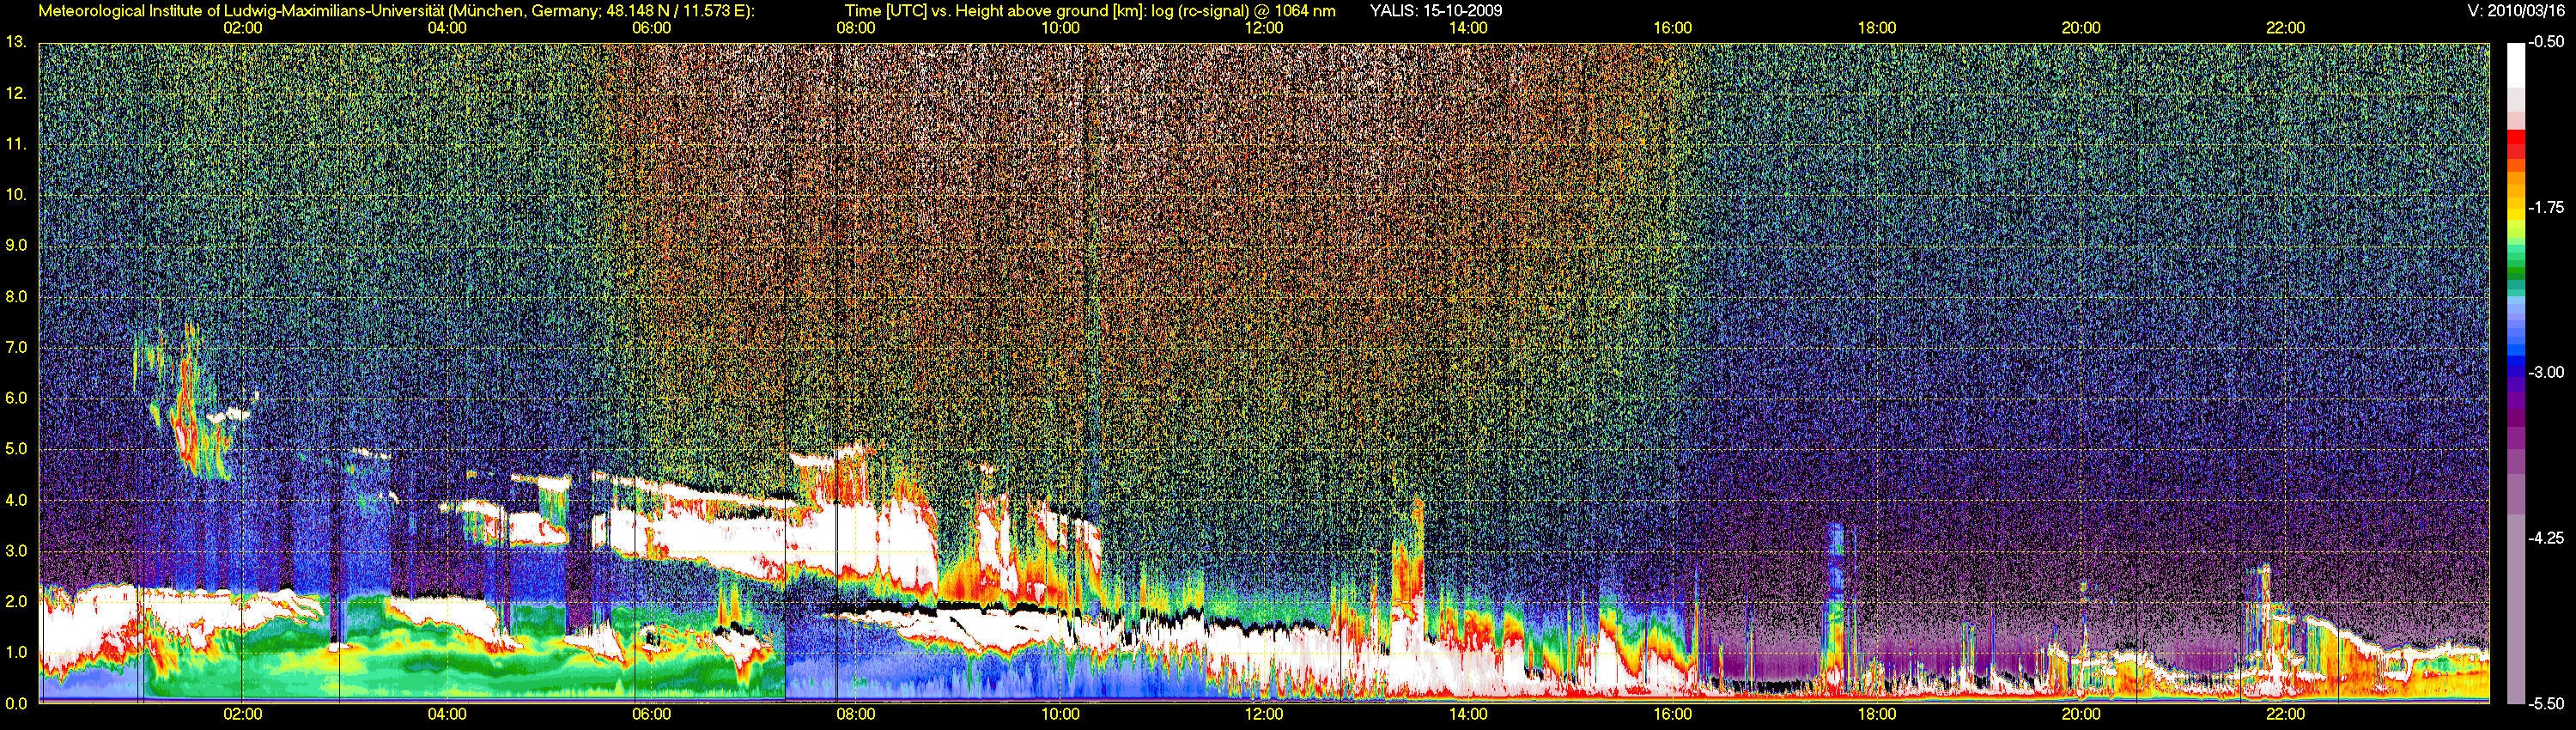Click '18:00' on the lower time axis
Screen dimensions: 2576x730
tap(1877, 714)
